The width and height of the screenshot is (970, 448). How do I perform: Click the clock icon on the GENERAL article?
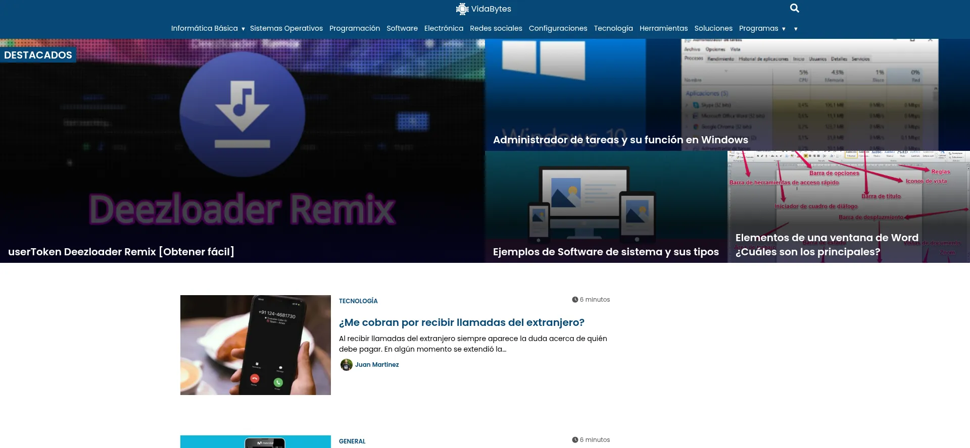click(575, 440)
